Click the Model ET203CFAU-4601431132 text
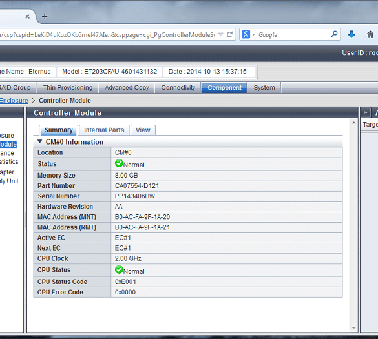 tap(109, 72)
